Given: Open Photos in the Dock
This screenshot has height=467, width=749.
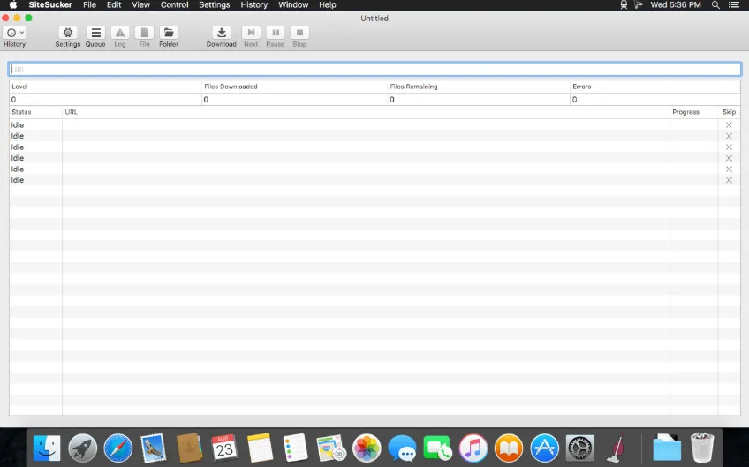Looking at the screenshot, I should tap(367, 448).
